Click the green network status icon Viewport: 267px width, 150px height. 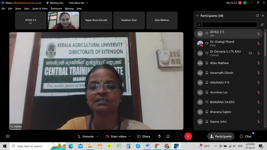click(x=245, y=3)
